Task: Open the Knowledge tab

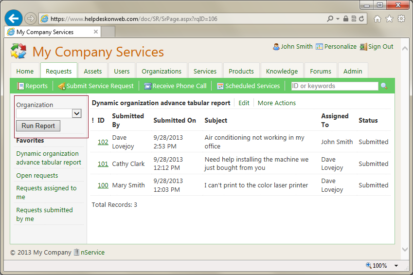Action: [282, 71]
